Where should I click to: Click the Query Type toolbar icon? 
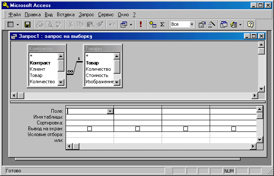pos(124,25)
